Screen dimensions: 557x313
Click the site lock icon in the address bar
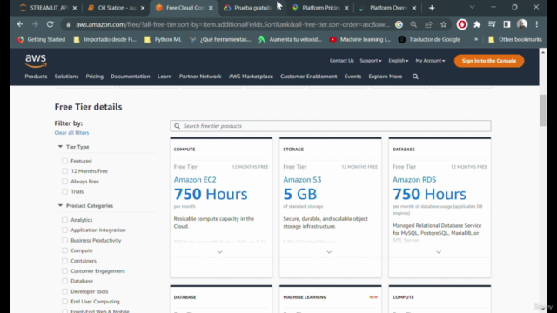tap(69, 24)
